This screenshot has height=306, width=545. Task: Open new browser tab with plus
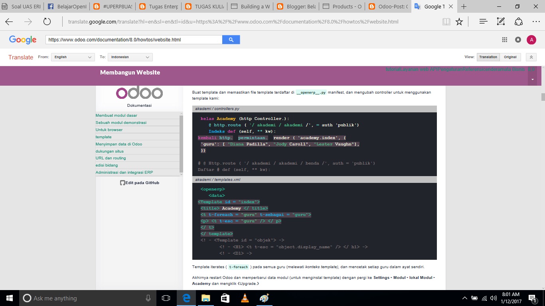click(464, 6)
